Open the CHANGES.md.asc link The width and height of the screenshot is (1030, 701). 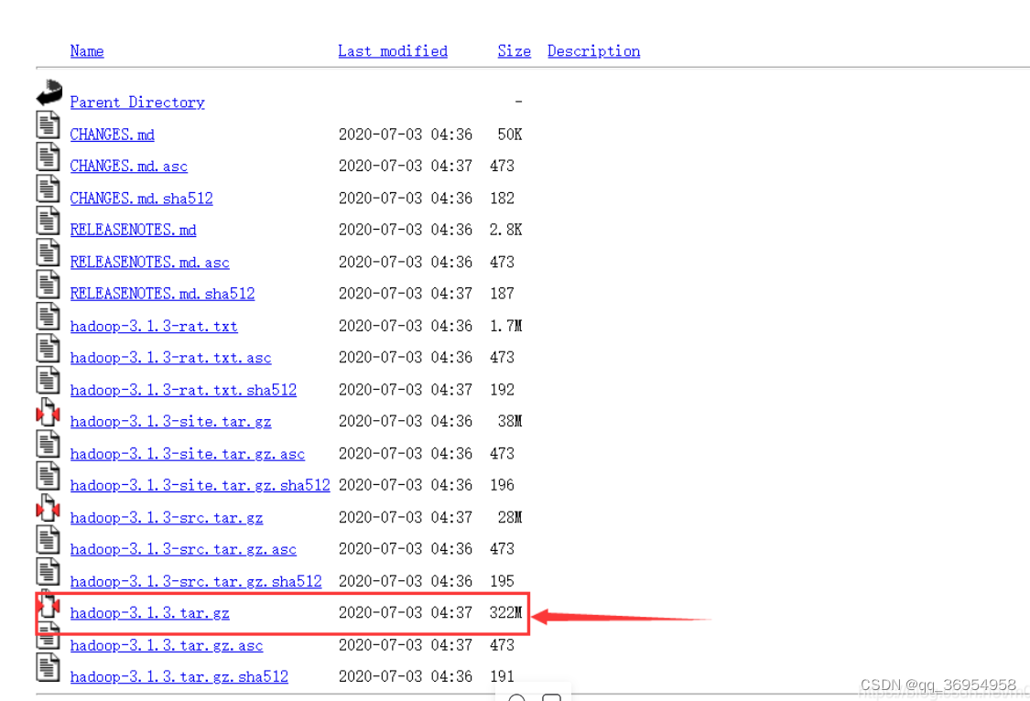pos(128,166)
